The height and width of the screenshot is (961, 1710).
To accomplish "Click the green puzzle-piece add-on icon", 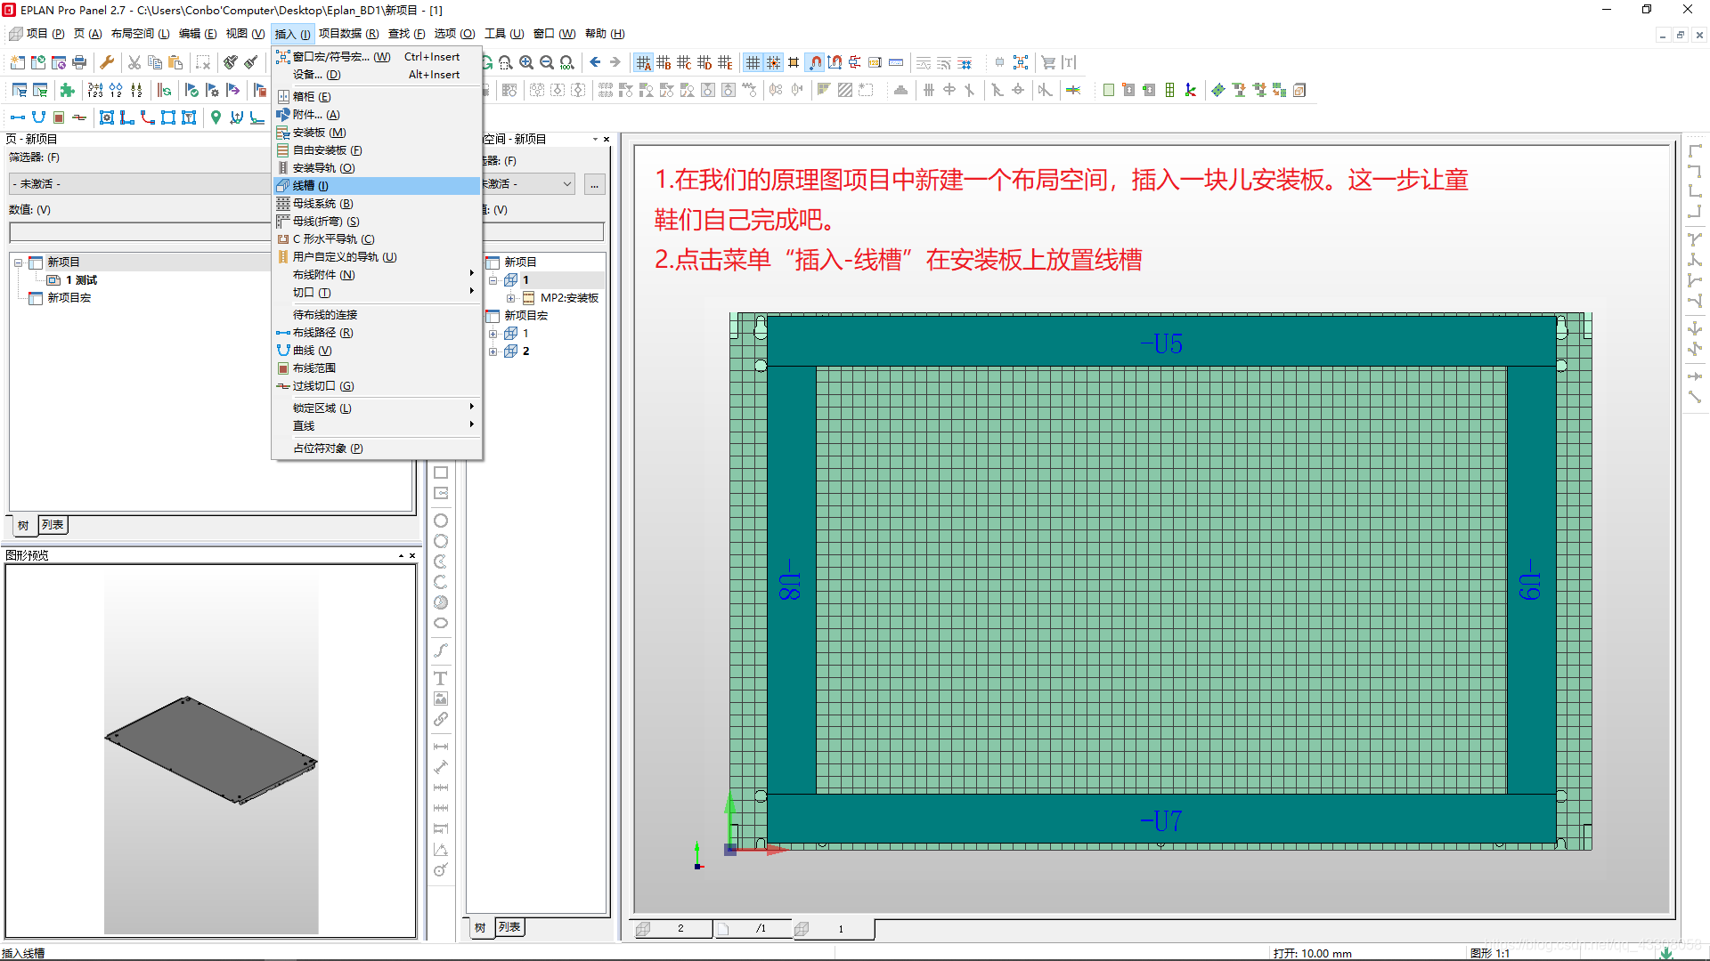I will pos(67,91).
